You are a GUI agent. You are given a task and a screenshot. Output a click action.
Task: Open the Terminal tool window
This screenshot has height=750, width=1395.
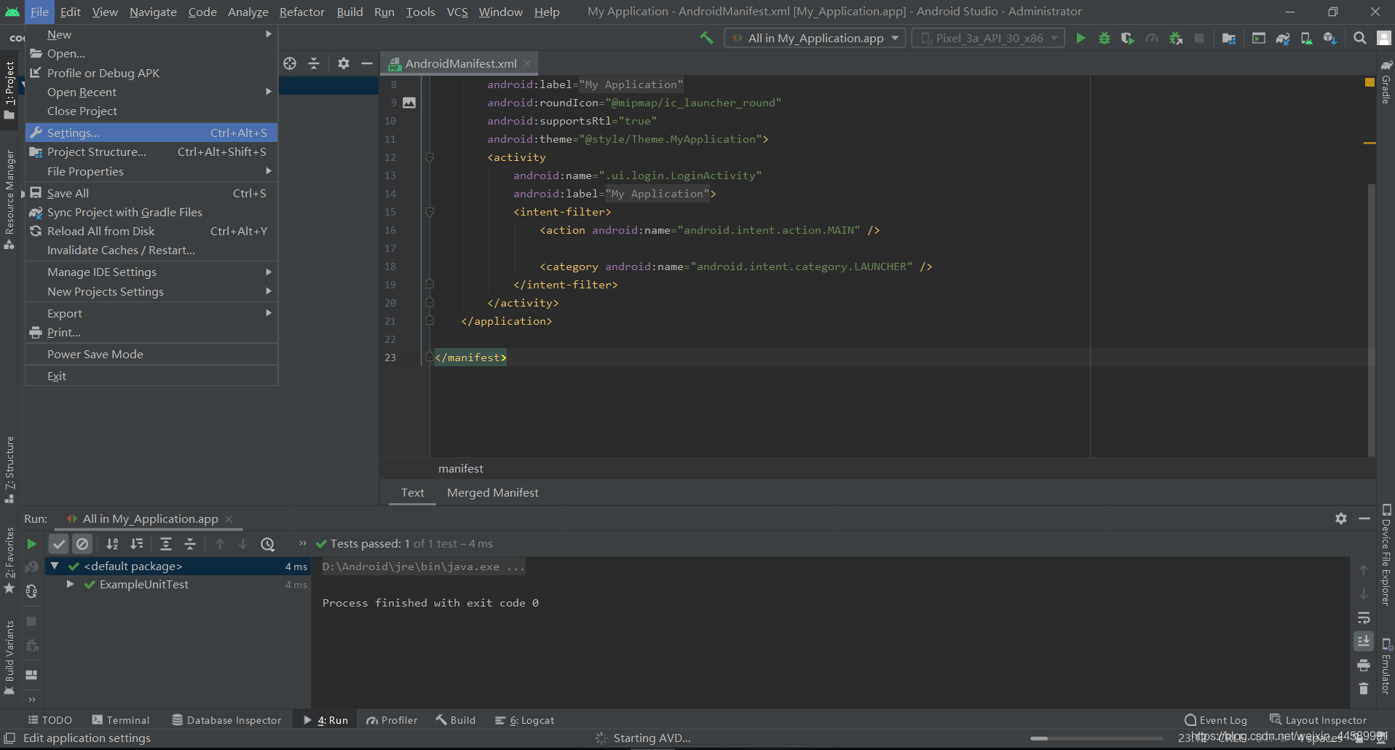(121, 720)
